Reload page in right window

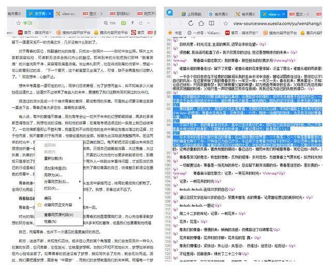tap(191, 23)
